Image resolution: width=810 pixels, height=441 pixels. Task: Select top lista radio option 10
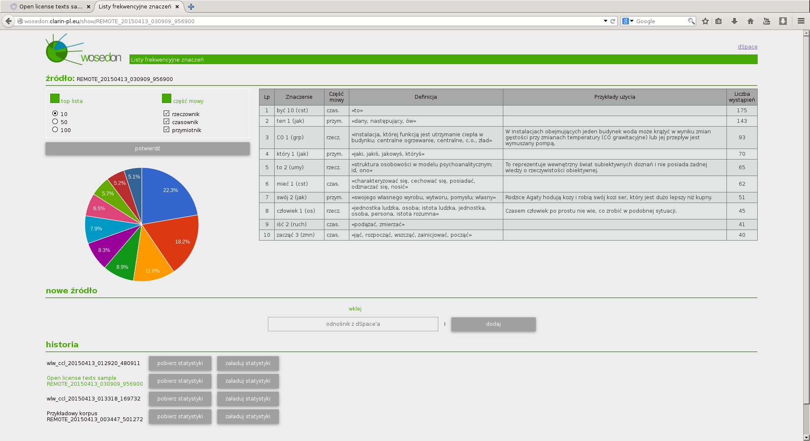[55, 114]
